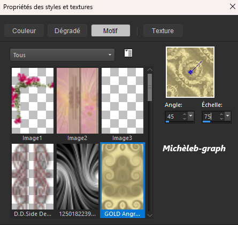Switch to the Couleur tab
The height and width of the screenshot is (225, 238).
click(x=24, y=30)
